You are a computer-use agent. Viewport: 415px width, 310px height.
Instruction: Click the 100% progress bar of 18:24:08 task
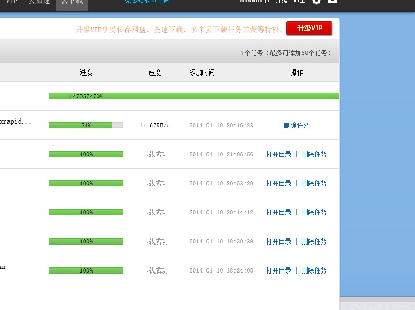point(86,270)
